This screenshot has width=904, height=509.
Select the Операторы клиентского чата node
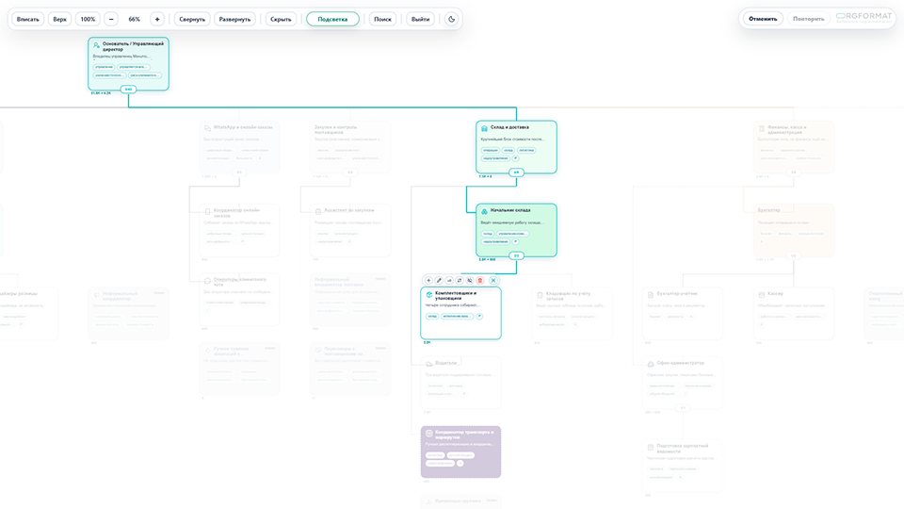coord(239,300)
